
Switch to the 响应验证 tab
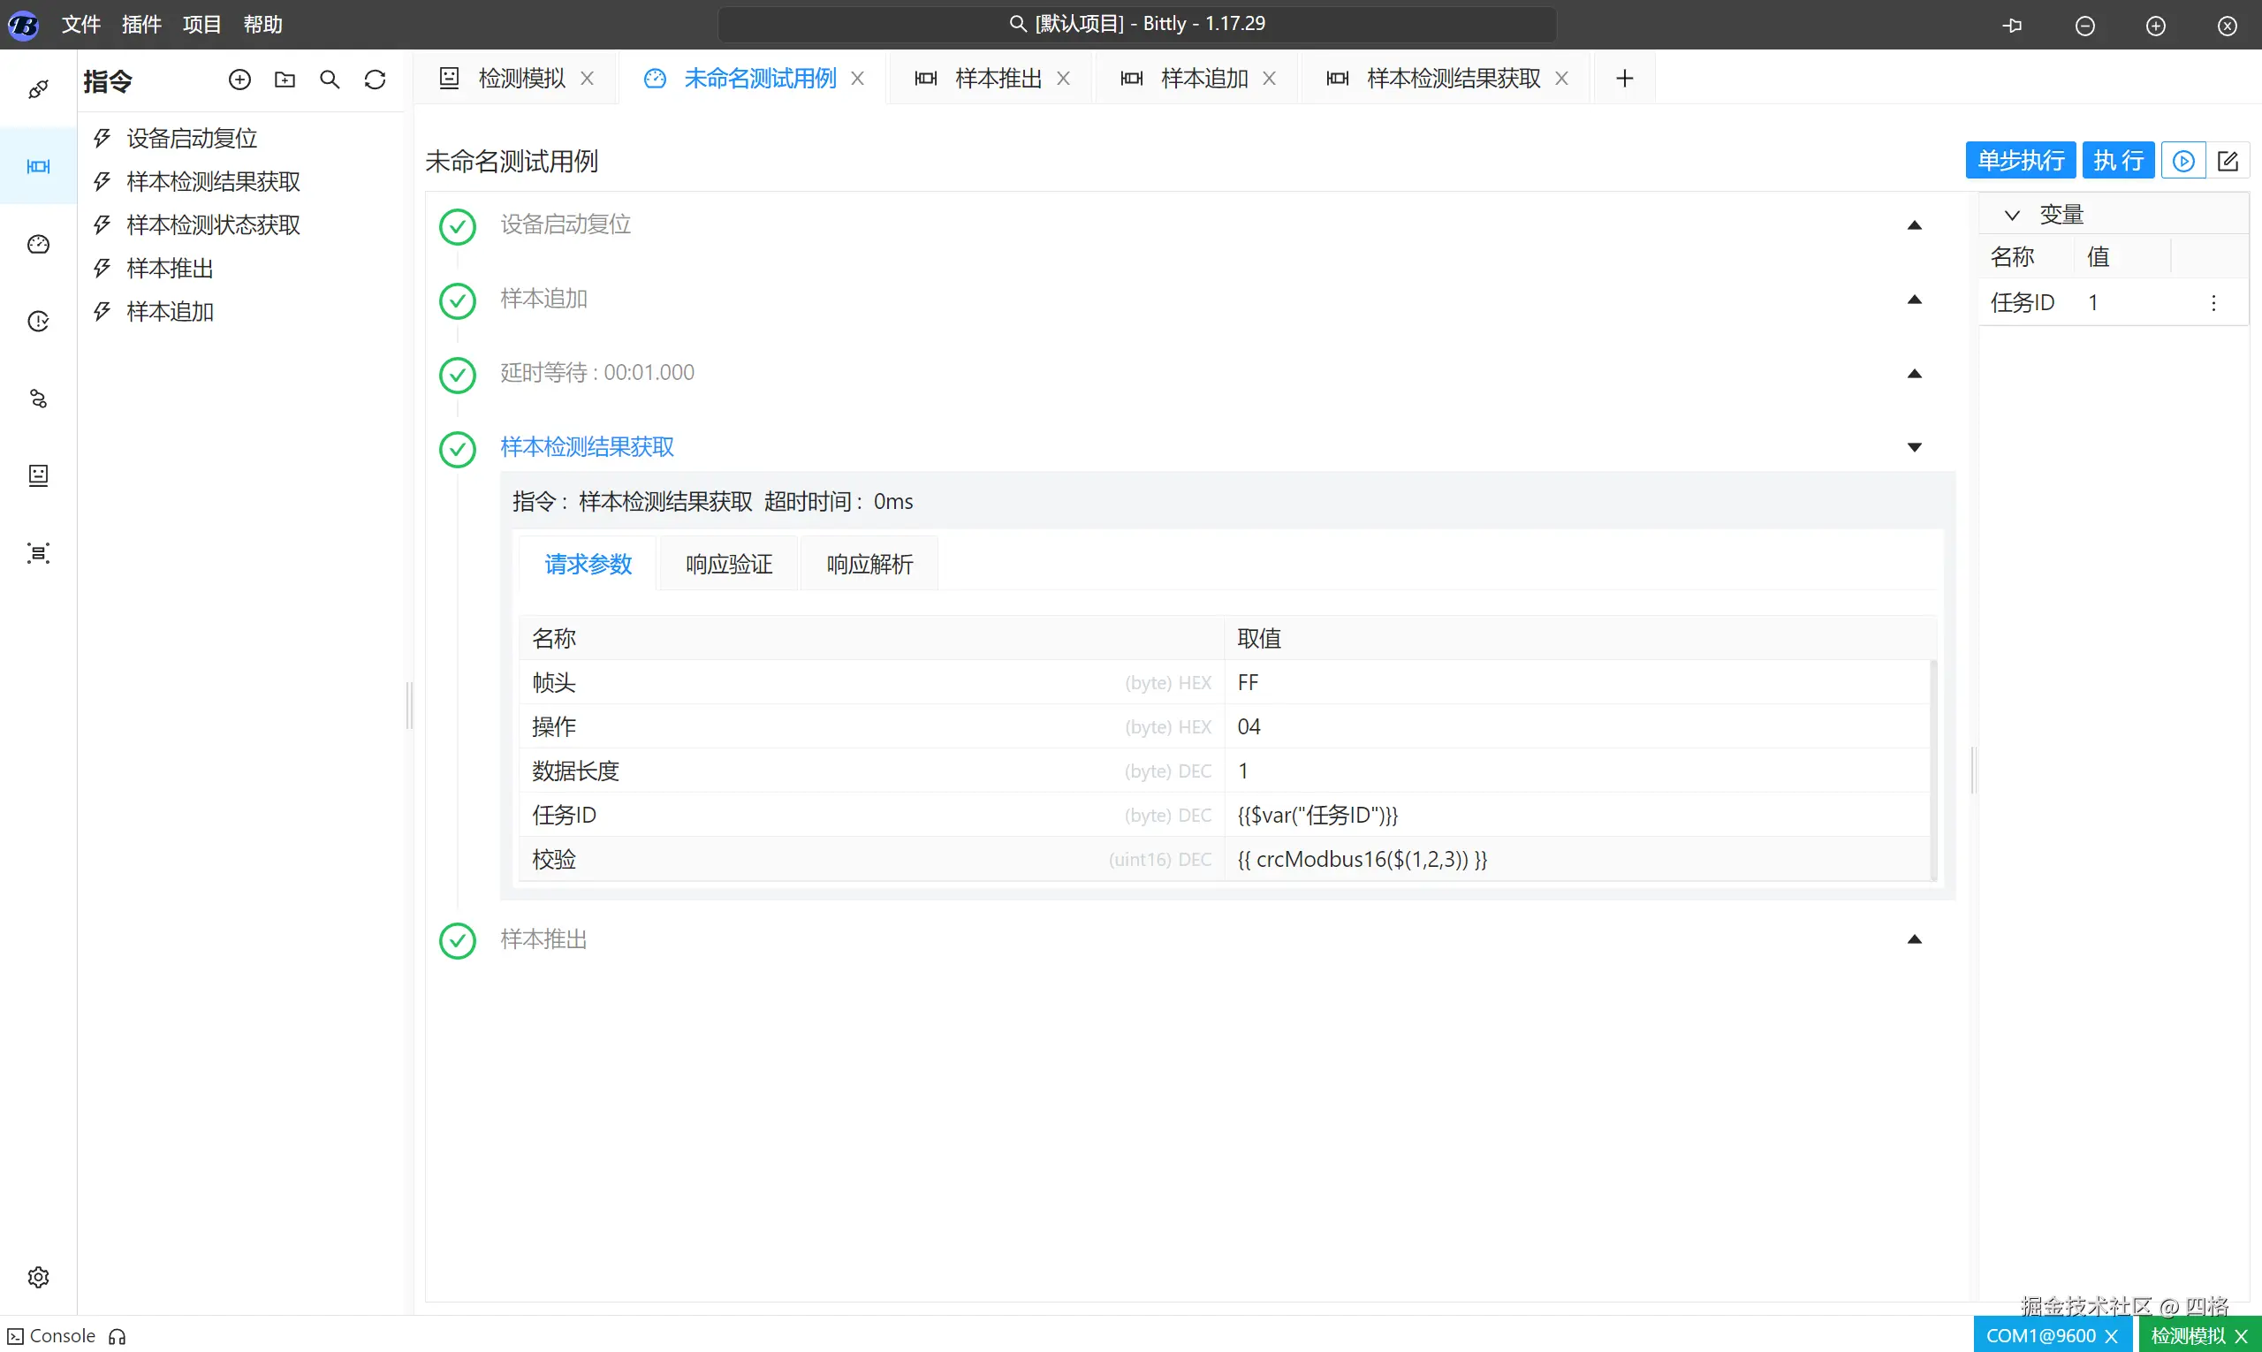click(x=729, y=564)
